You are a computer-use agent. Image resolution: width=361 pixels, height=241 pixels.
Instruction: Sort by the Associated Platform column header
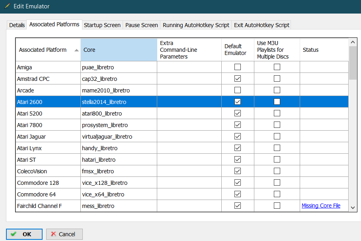48,50
